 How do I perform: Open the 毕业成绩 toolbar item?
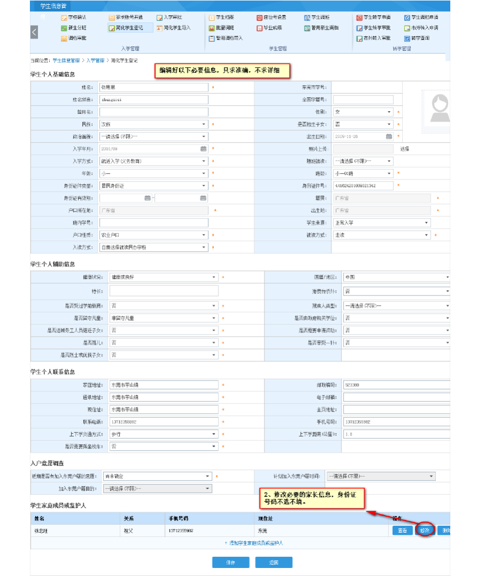tap(269, 28)
